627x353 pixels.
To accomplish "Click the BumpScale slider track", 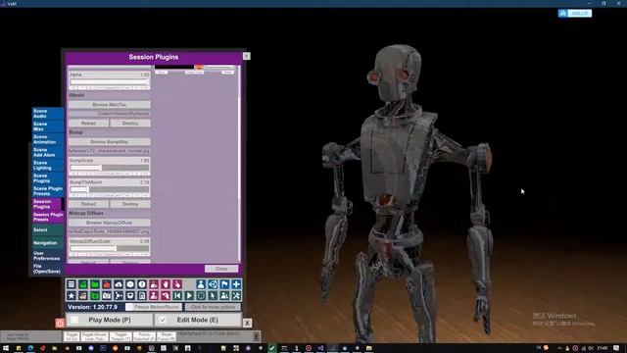I will (x=109, y=168).
